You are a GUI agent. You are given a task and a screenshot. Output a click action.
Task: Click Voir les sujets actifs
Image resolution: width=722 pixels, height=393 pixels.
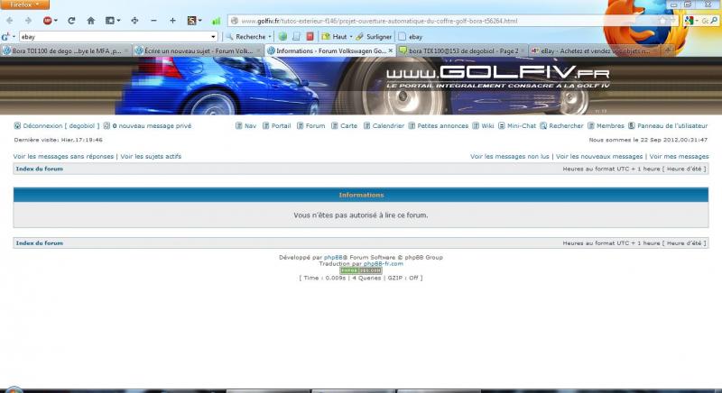pos(151,157)
